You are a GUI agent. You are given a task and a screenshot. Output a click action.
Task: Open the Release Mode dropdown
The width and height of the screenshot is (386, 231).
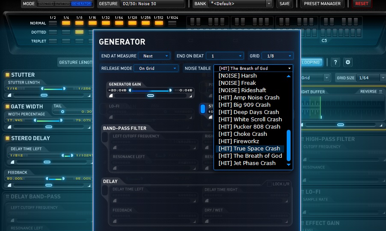pos(156,68)
